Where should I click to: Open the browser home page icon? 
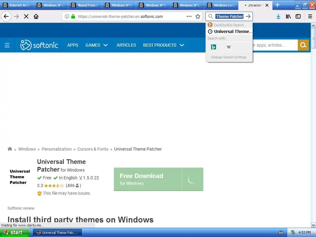pyautogui.click(x=36, y=16)
